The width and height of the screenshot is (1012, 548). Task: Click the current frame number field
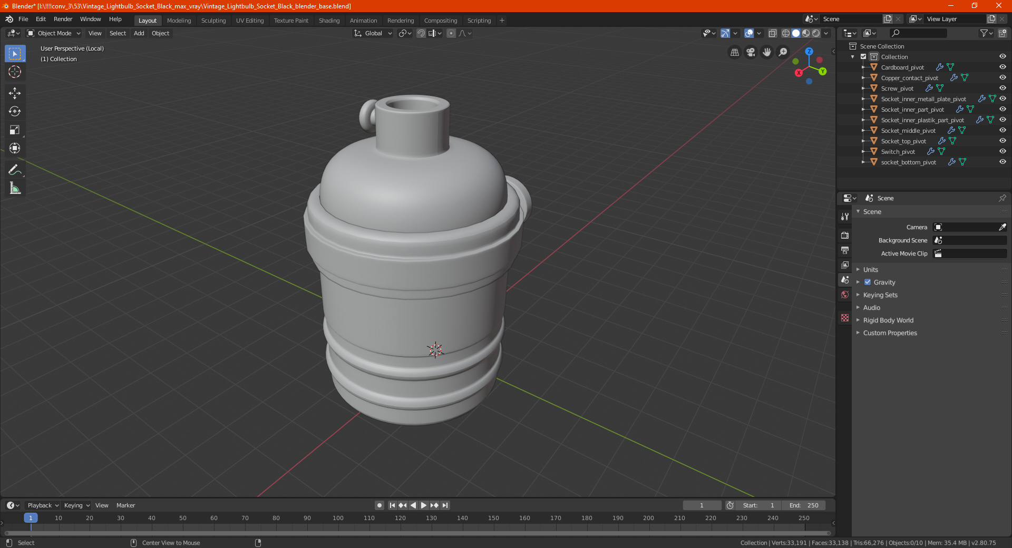[702, 505]
